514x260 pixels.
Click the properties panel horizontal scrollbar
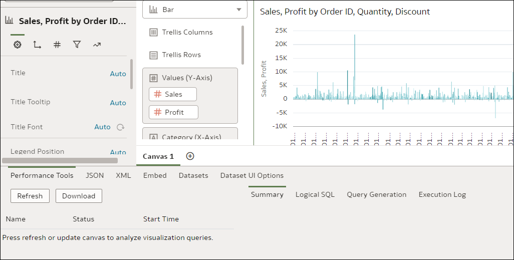click(x=60, y=161)
